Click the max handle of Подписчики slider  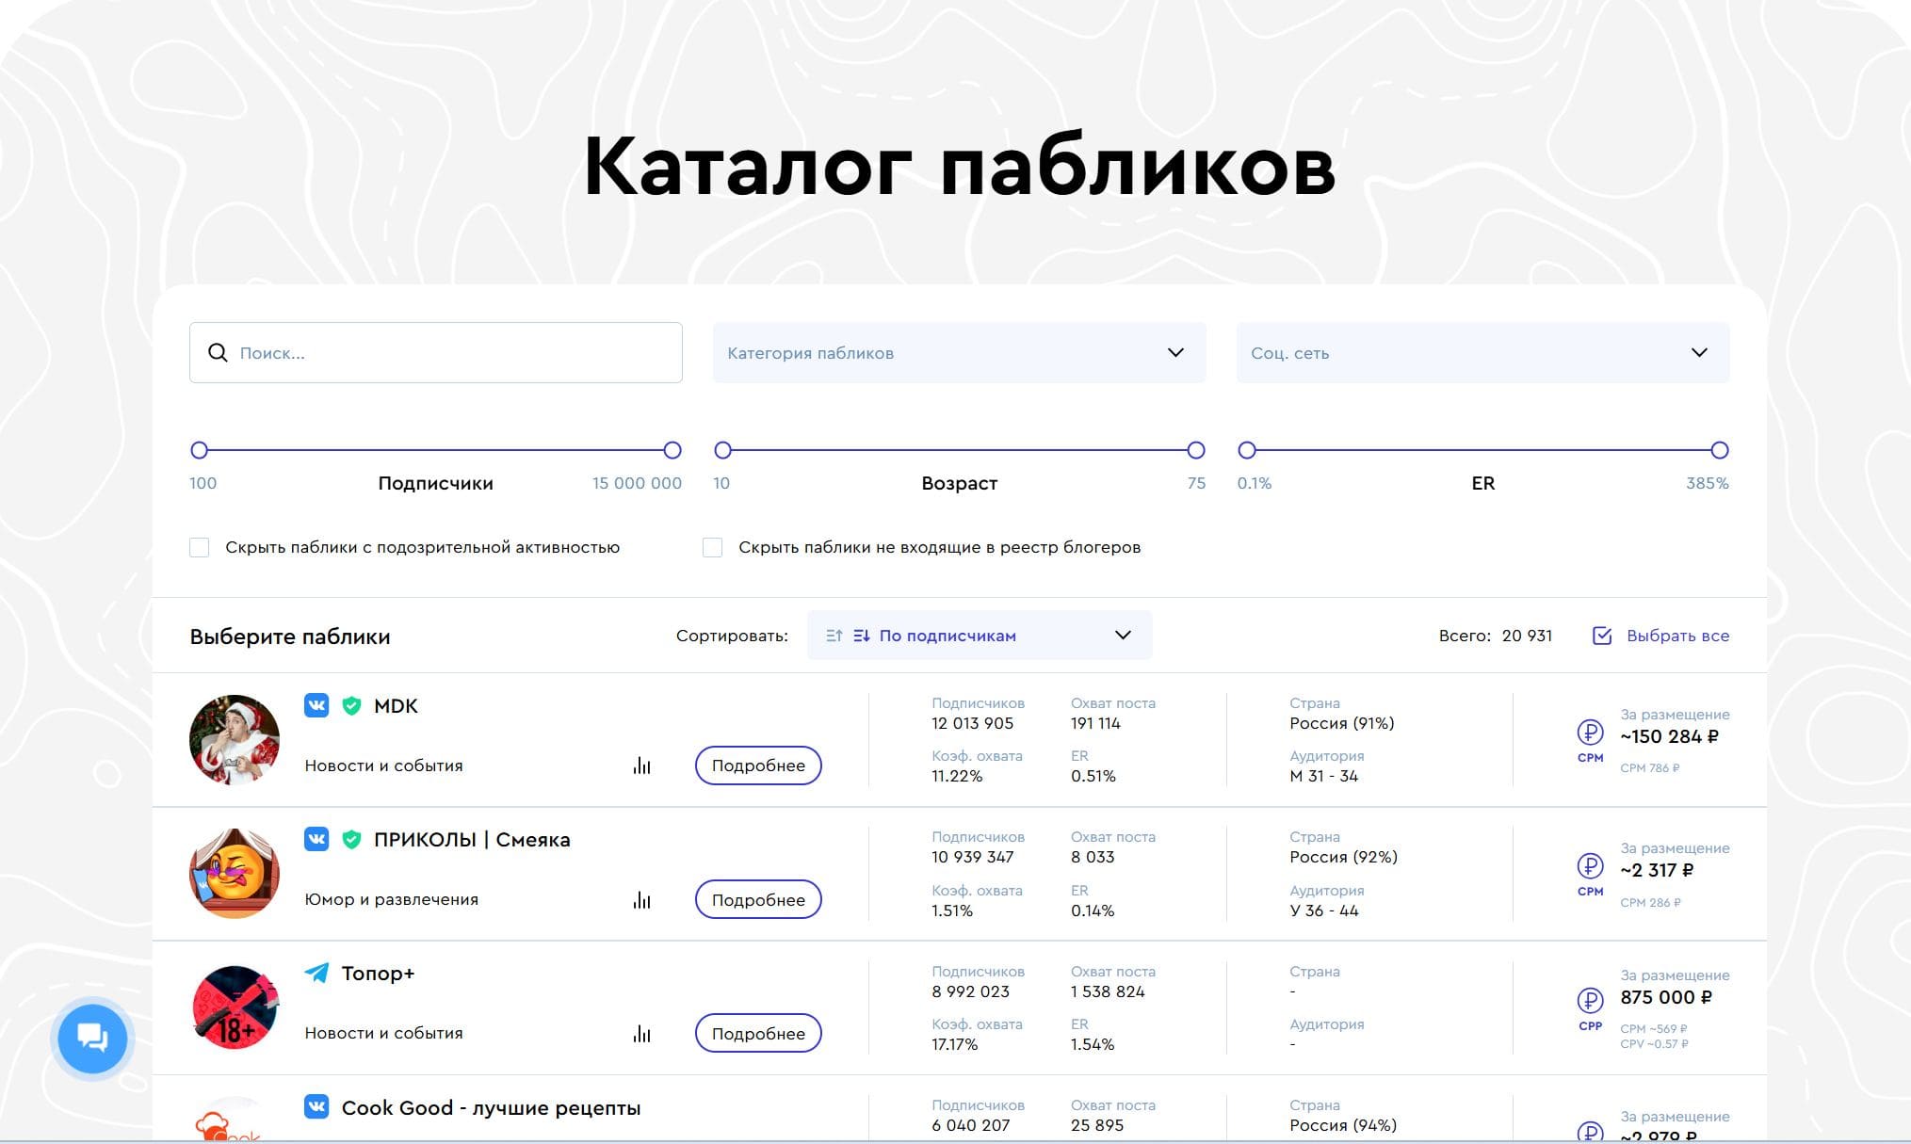(672, 450)
